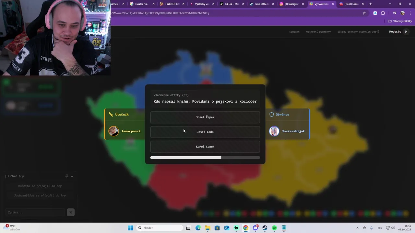Open clock showing 18:35 06.10.2025
The width and height of the screenshot is (415, 233).
(x=405, y=228)
